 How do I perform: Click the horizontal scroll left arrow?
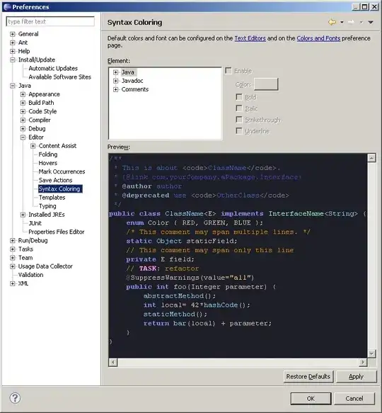click(x=113, y=363)
